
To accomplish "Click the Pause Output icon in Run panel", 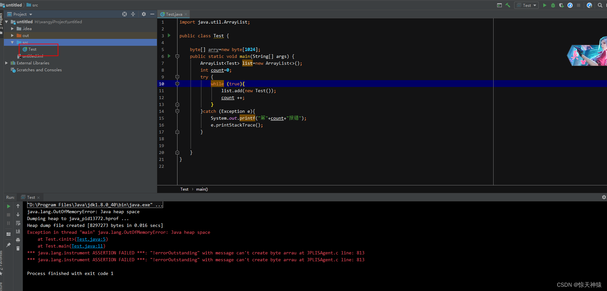I will pos(8,223).
